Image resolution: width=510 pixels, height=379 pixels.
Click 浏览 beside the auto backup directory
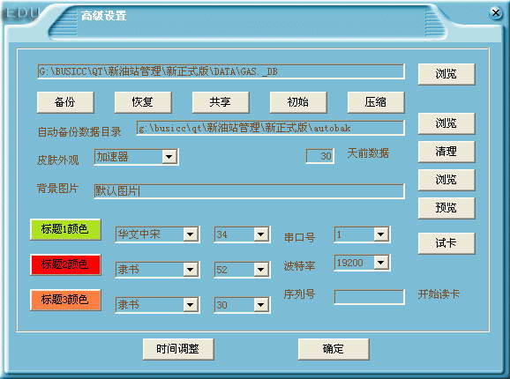point(446,123)
